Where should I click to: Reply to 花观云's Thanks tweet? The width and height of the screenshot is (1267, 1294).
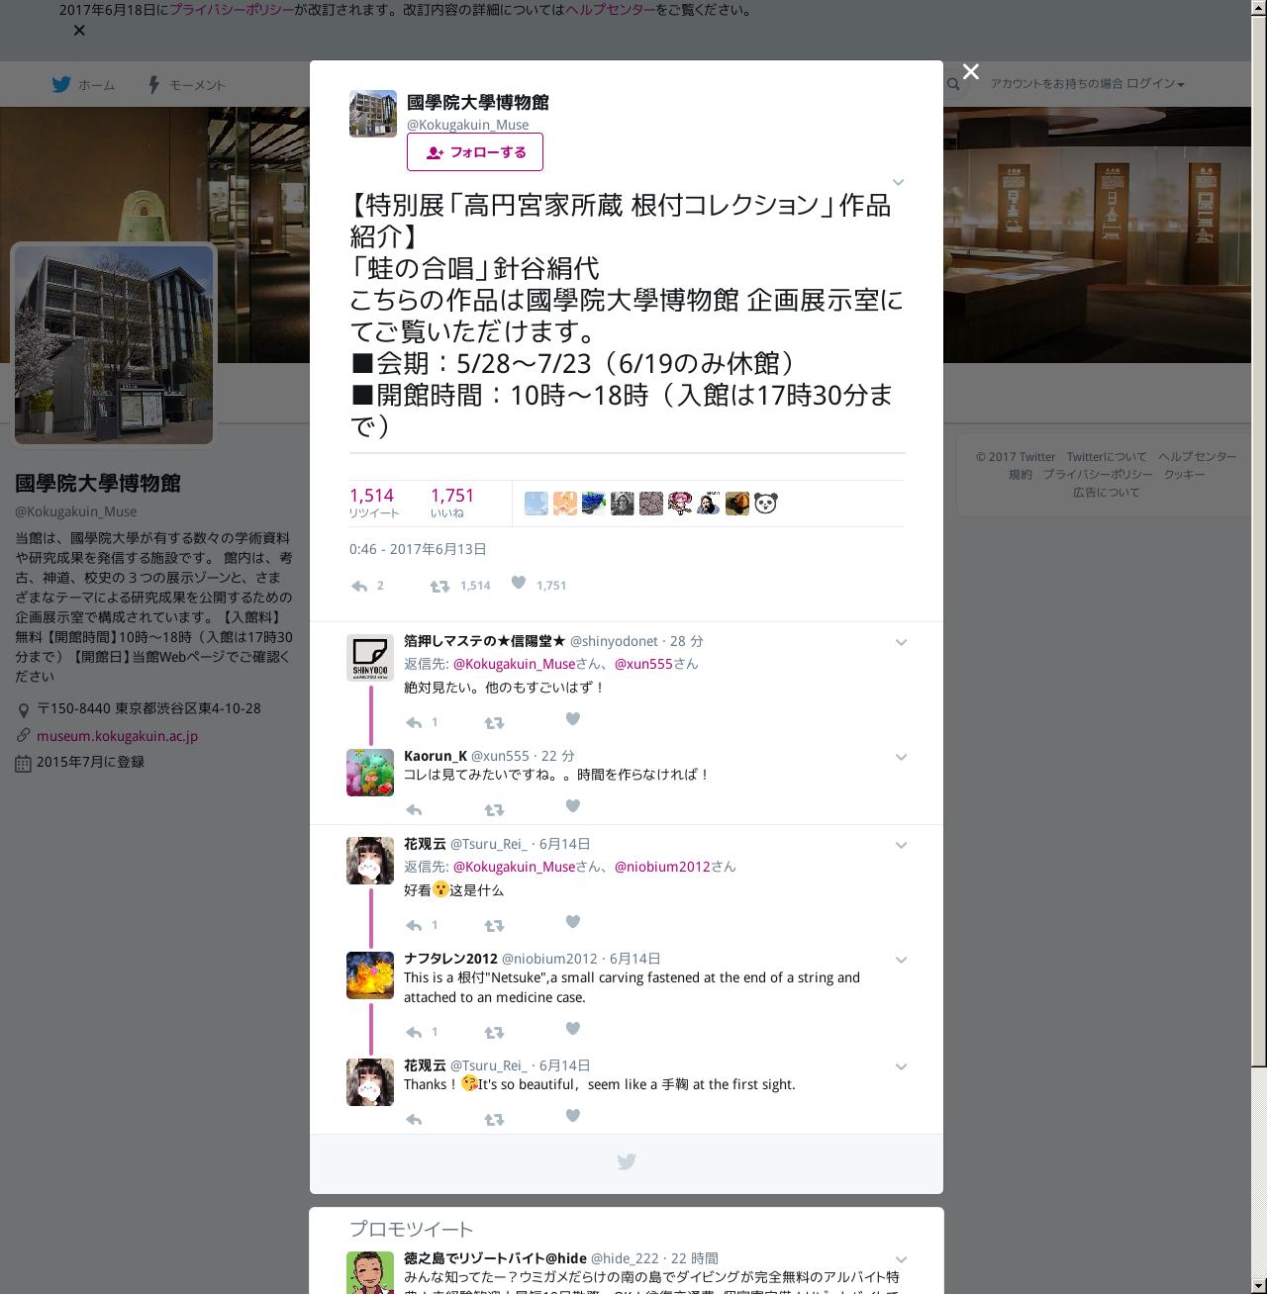tap(414, 1120)
